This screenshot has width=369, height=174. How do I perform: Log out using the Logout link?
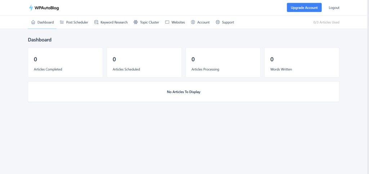[334, 8]
